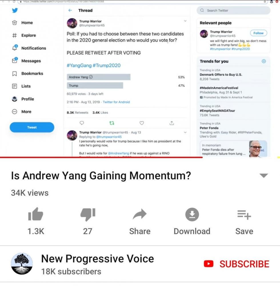Follow the Trump Warrior account
The height and width of the screenshot is (286, 280).
[x=258, y=33]
